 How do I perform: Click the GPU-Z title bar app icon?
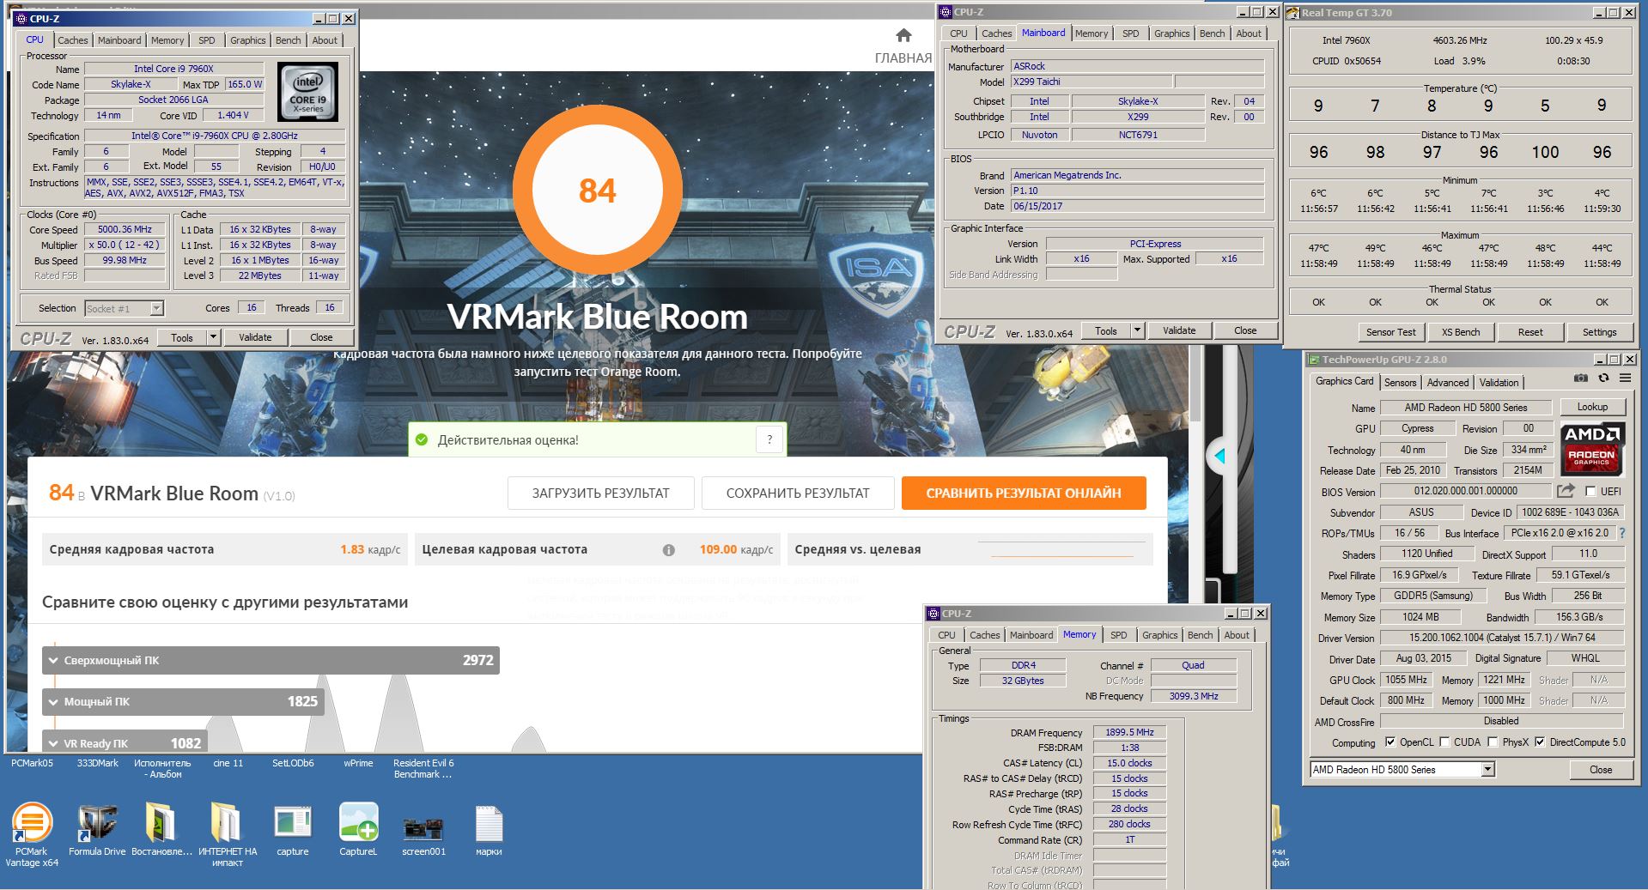point(1312,360)
